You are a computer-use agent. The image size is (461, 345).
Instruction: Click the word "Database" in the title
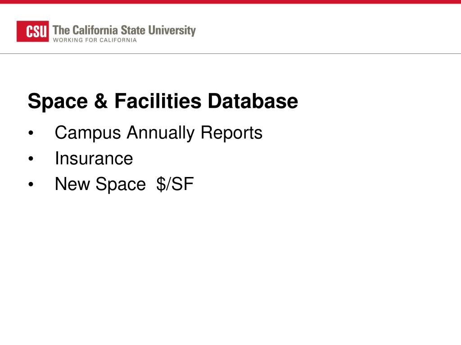tap(253, 101)
